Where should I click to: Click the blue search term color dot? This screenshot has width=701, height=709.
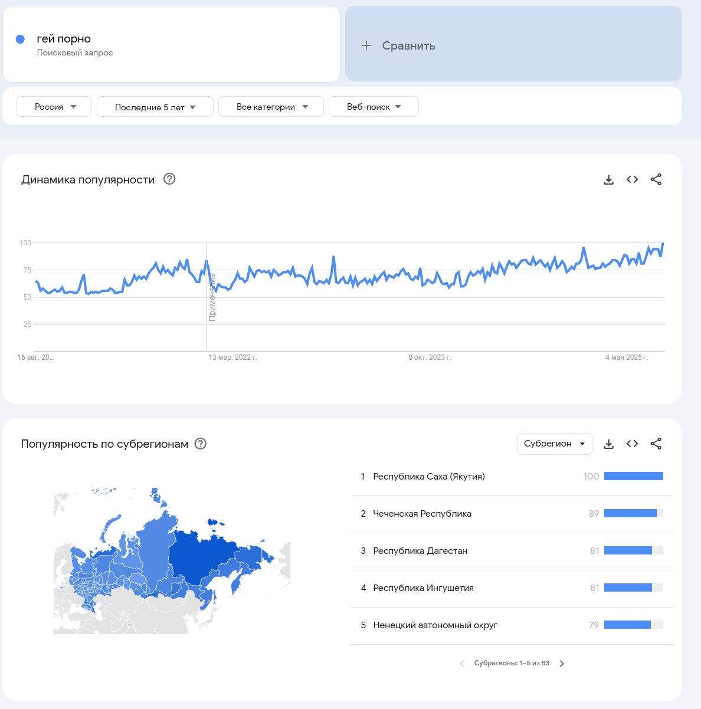tap(20, 39)
